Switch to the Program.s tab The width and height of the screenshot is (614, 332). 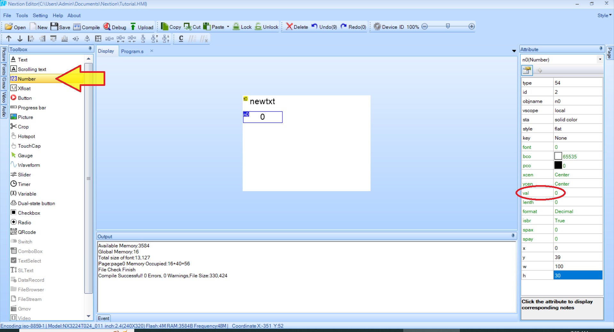point(132,51)
